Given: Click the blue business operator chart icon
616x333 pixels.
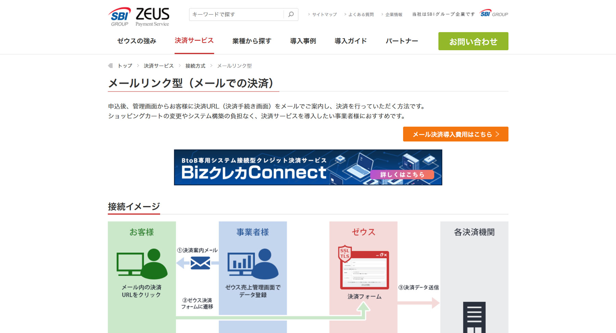Looking at the screenshot, I should pos(253,264).
